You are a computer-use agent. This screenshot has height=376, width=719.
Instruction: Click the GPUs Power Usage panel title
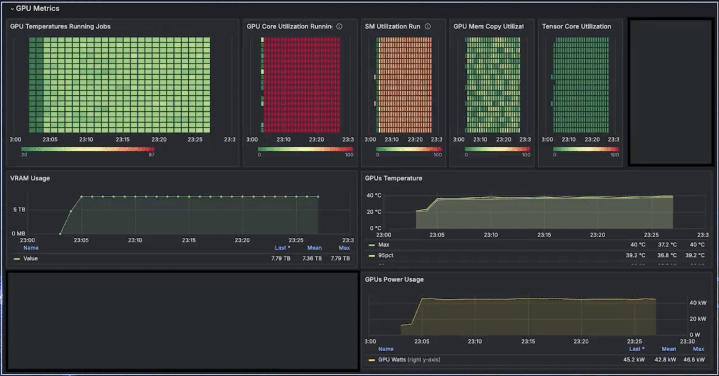coord(394,280)
